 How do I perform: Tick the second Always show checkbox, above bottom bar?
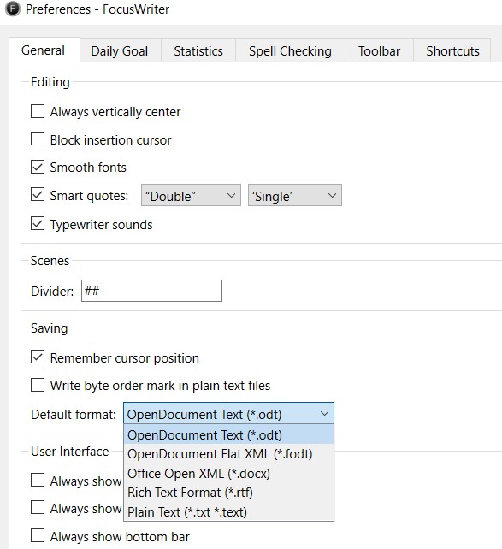click(x=38, y=507)
